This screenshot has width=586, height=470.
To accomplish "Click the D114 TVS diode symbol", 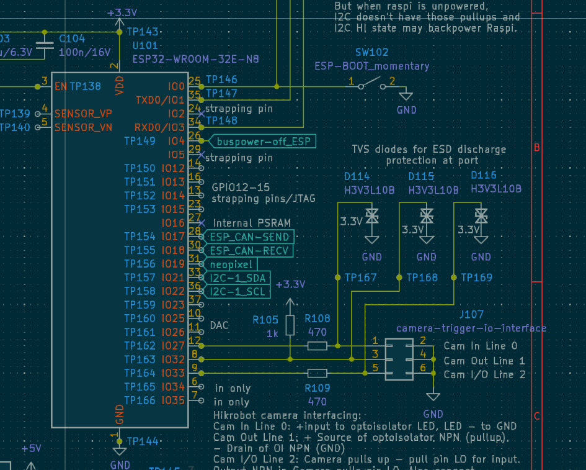I will coord(372,216).
